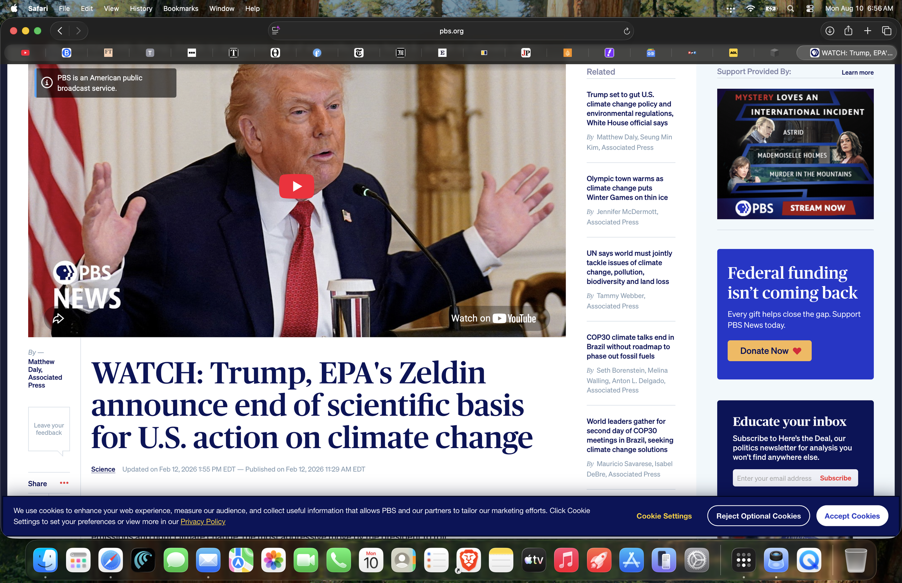Open Photos from the Dock
The image size is (902, 583).
(x=273, y=560)
